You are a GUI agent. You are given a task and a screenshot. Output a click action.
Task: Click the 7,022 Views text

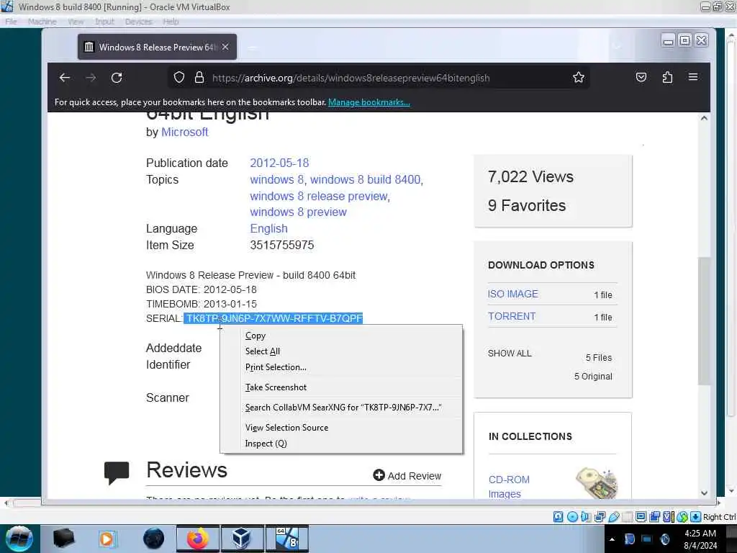(x=530, y=177)
